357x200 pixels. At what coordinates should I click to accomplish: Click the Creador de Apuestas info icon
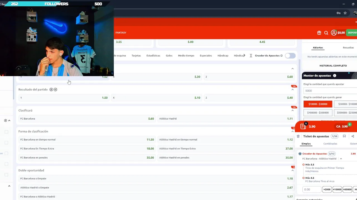coord(281,56)
